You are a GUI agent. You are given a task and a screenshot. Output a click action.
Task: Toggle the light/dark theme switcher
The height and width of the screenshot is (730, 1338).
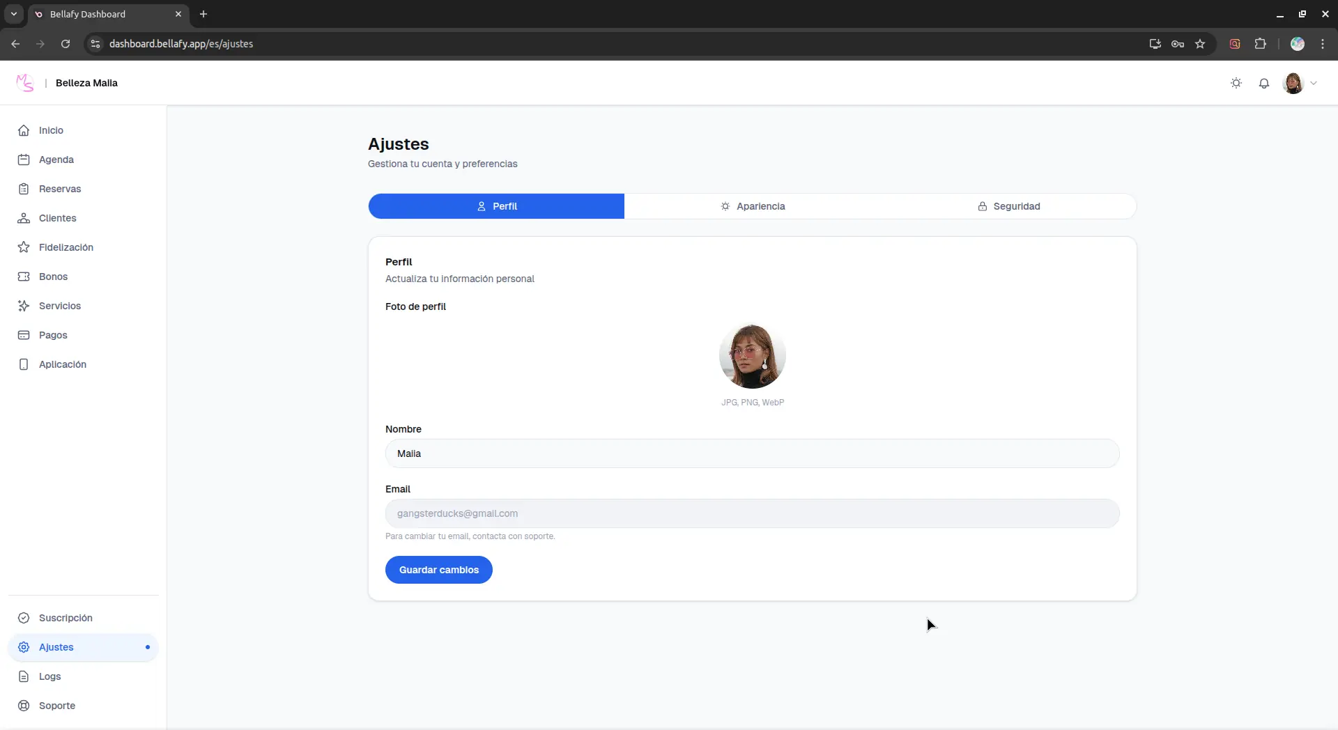coord(1236,83)
